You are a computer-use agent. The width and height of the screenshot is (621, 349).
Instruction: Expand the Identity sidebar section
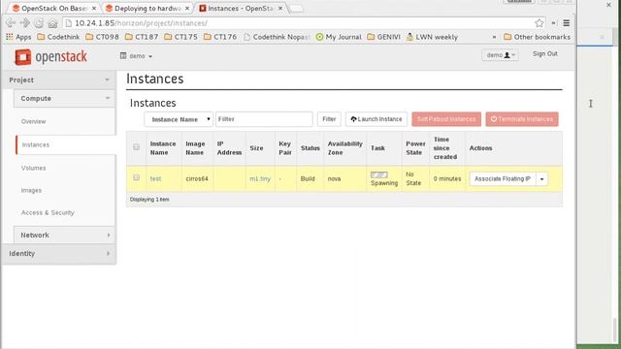(x=59, y=254)
